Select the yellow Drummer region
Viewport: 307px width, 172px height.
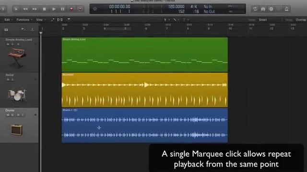145,90
